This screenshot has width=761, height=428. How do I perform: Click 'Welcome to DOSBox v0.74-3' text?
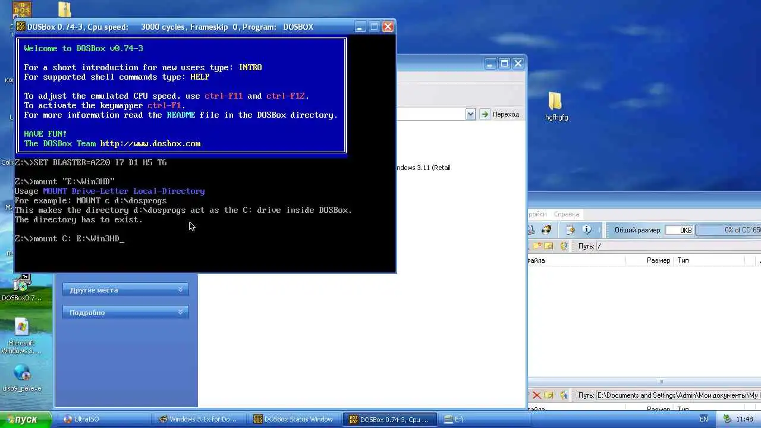pos(83,48)
